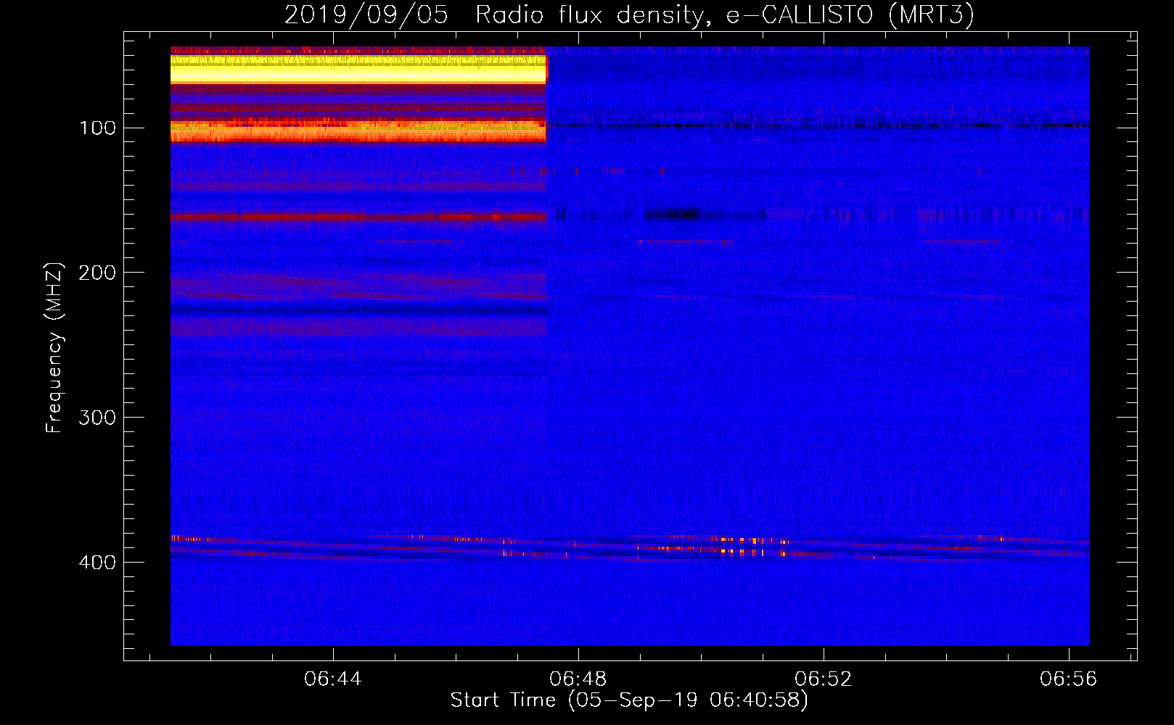Click the 06:56 time tick label
Image resolution: width=1174 pixels, height=725 pixels.
[x=1069, y=679]
